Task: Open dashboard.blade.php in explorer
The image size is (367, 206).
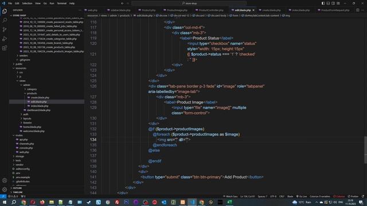Action: point(38,110)
